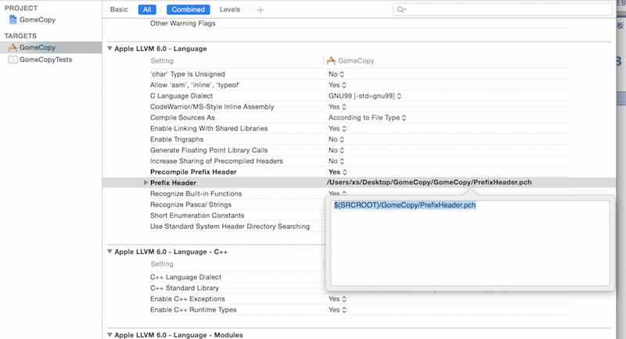This screenshot has height=339, width=626.
Task: Focus the build settings search field
Action: click(x=502, y=9)
